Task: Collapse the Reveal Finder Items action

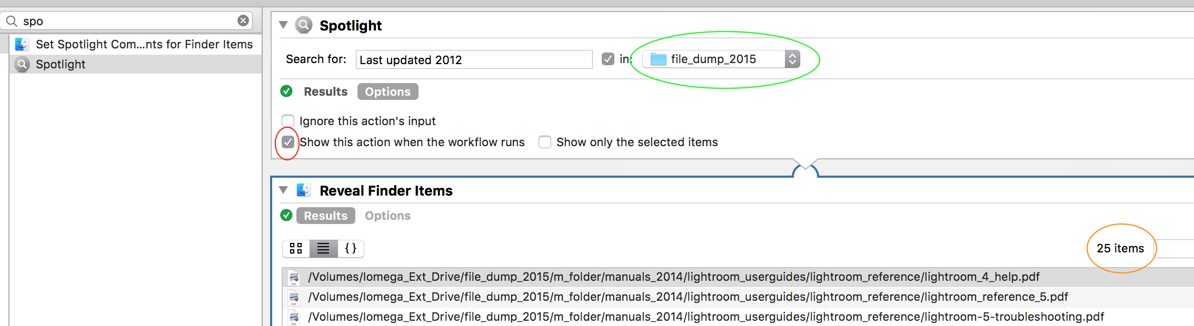Action: pos(283,190)
